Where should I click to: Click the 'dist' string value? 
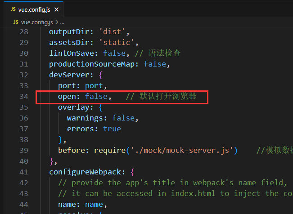click(112, 32)
